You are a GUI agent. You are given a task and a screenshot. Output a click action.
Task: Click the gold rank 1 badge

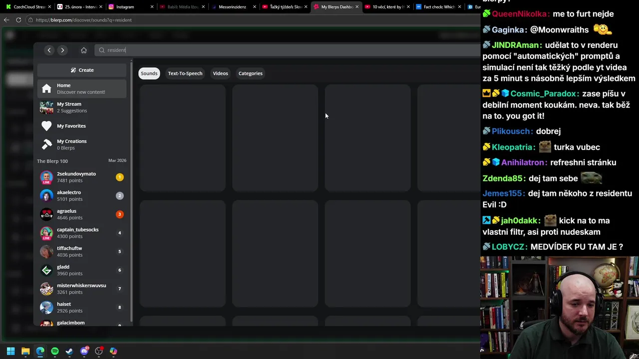pyautogui.click(x=119, y=177)
